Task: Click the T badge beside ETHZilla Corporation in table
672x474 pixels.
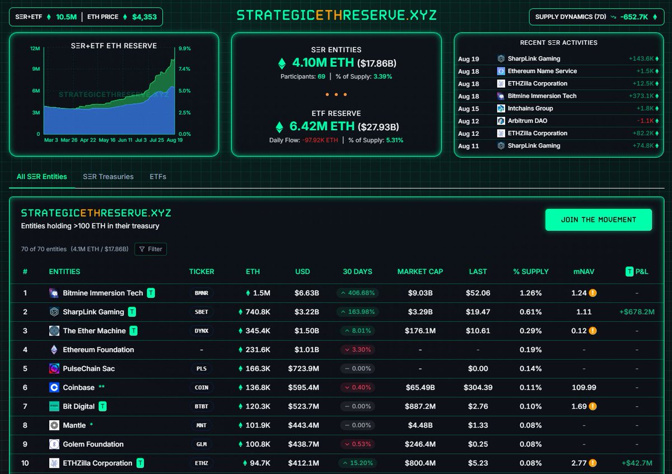Action: pos(140,463)
